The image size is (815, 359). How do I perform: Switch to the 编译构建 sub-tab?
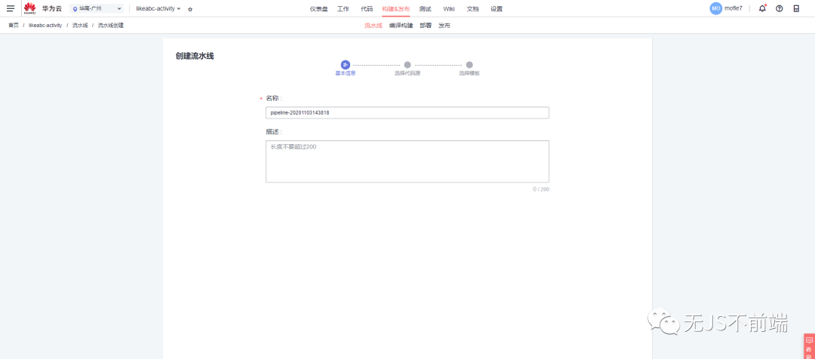tap(401, 25)
